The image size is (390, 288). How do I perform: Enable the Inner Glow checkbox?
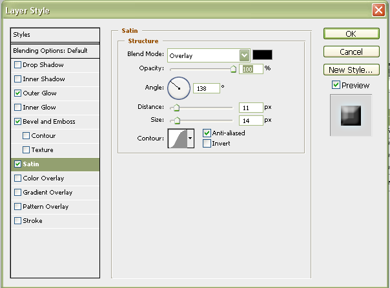(x=17, y=107)
